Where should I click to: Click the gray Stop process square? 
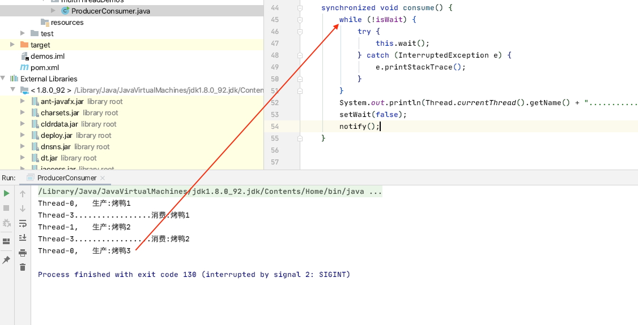[7, 208]
